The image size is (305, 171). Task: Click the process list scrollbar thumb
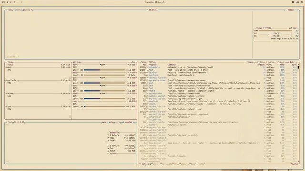[298, 67]
